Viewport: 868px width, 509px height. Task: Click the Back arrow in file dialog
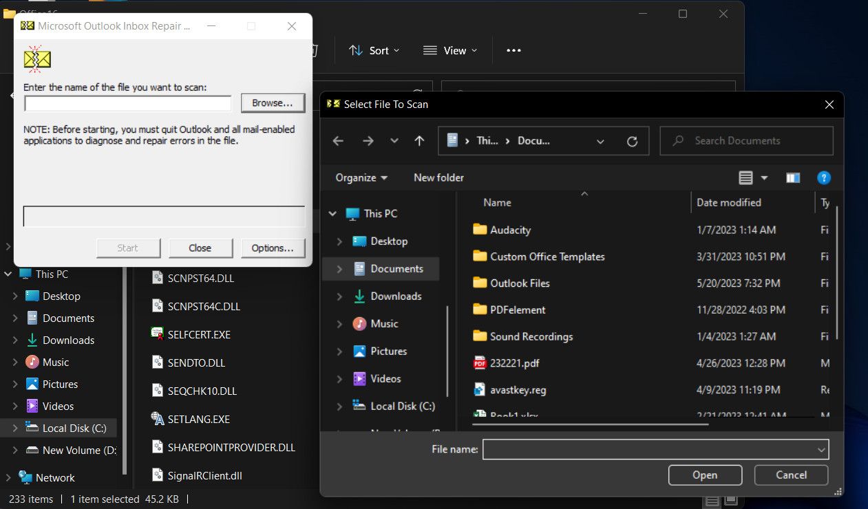(338, 141)
